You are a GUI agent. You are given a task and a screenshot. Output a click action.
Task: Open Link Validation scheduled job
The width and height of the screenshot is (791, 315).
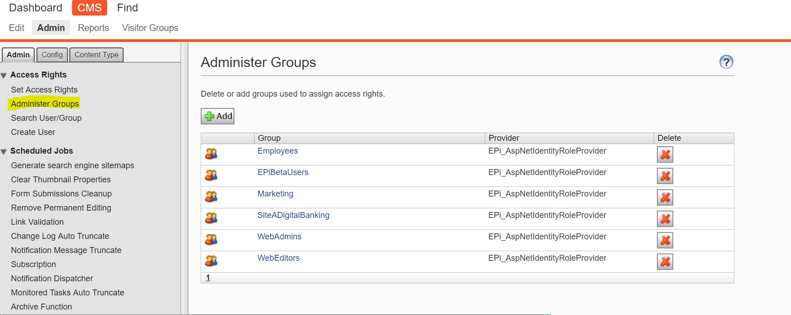[37, 222]
